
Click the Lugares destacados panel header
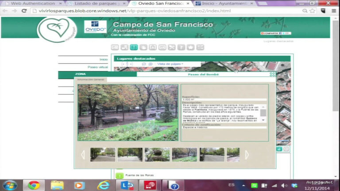point(202,58)
